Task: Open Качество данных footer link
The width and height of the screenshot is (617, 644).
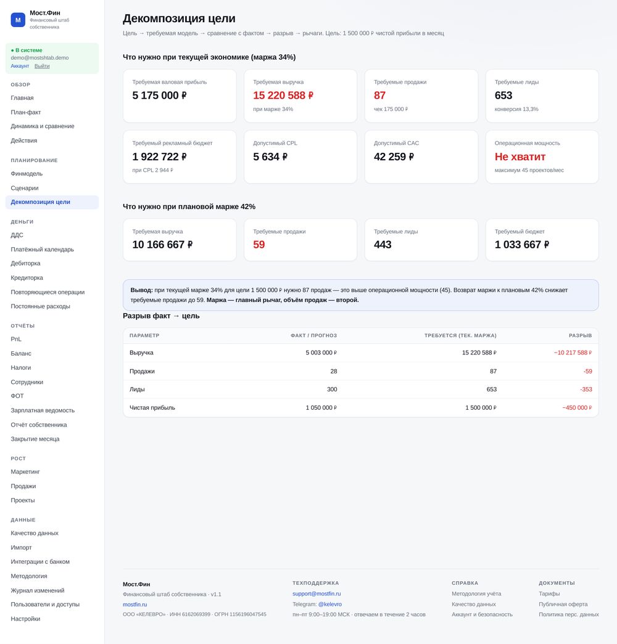Action: pyautogui.click(x=474, y=604)
